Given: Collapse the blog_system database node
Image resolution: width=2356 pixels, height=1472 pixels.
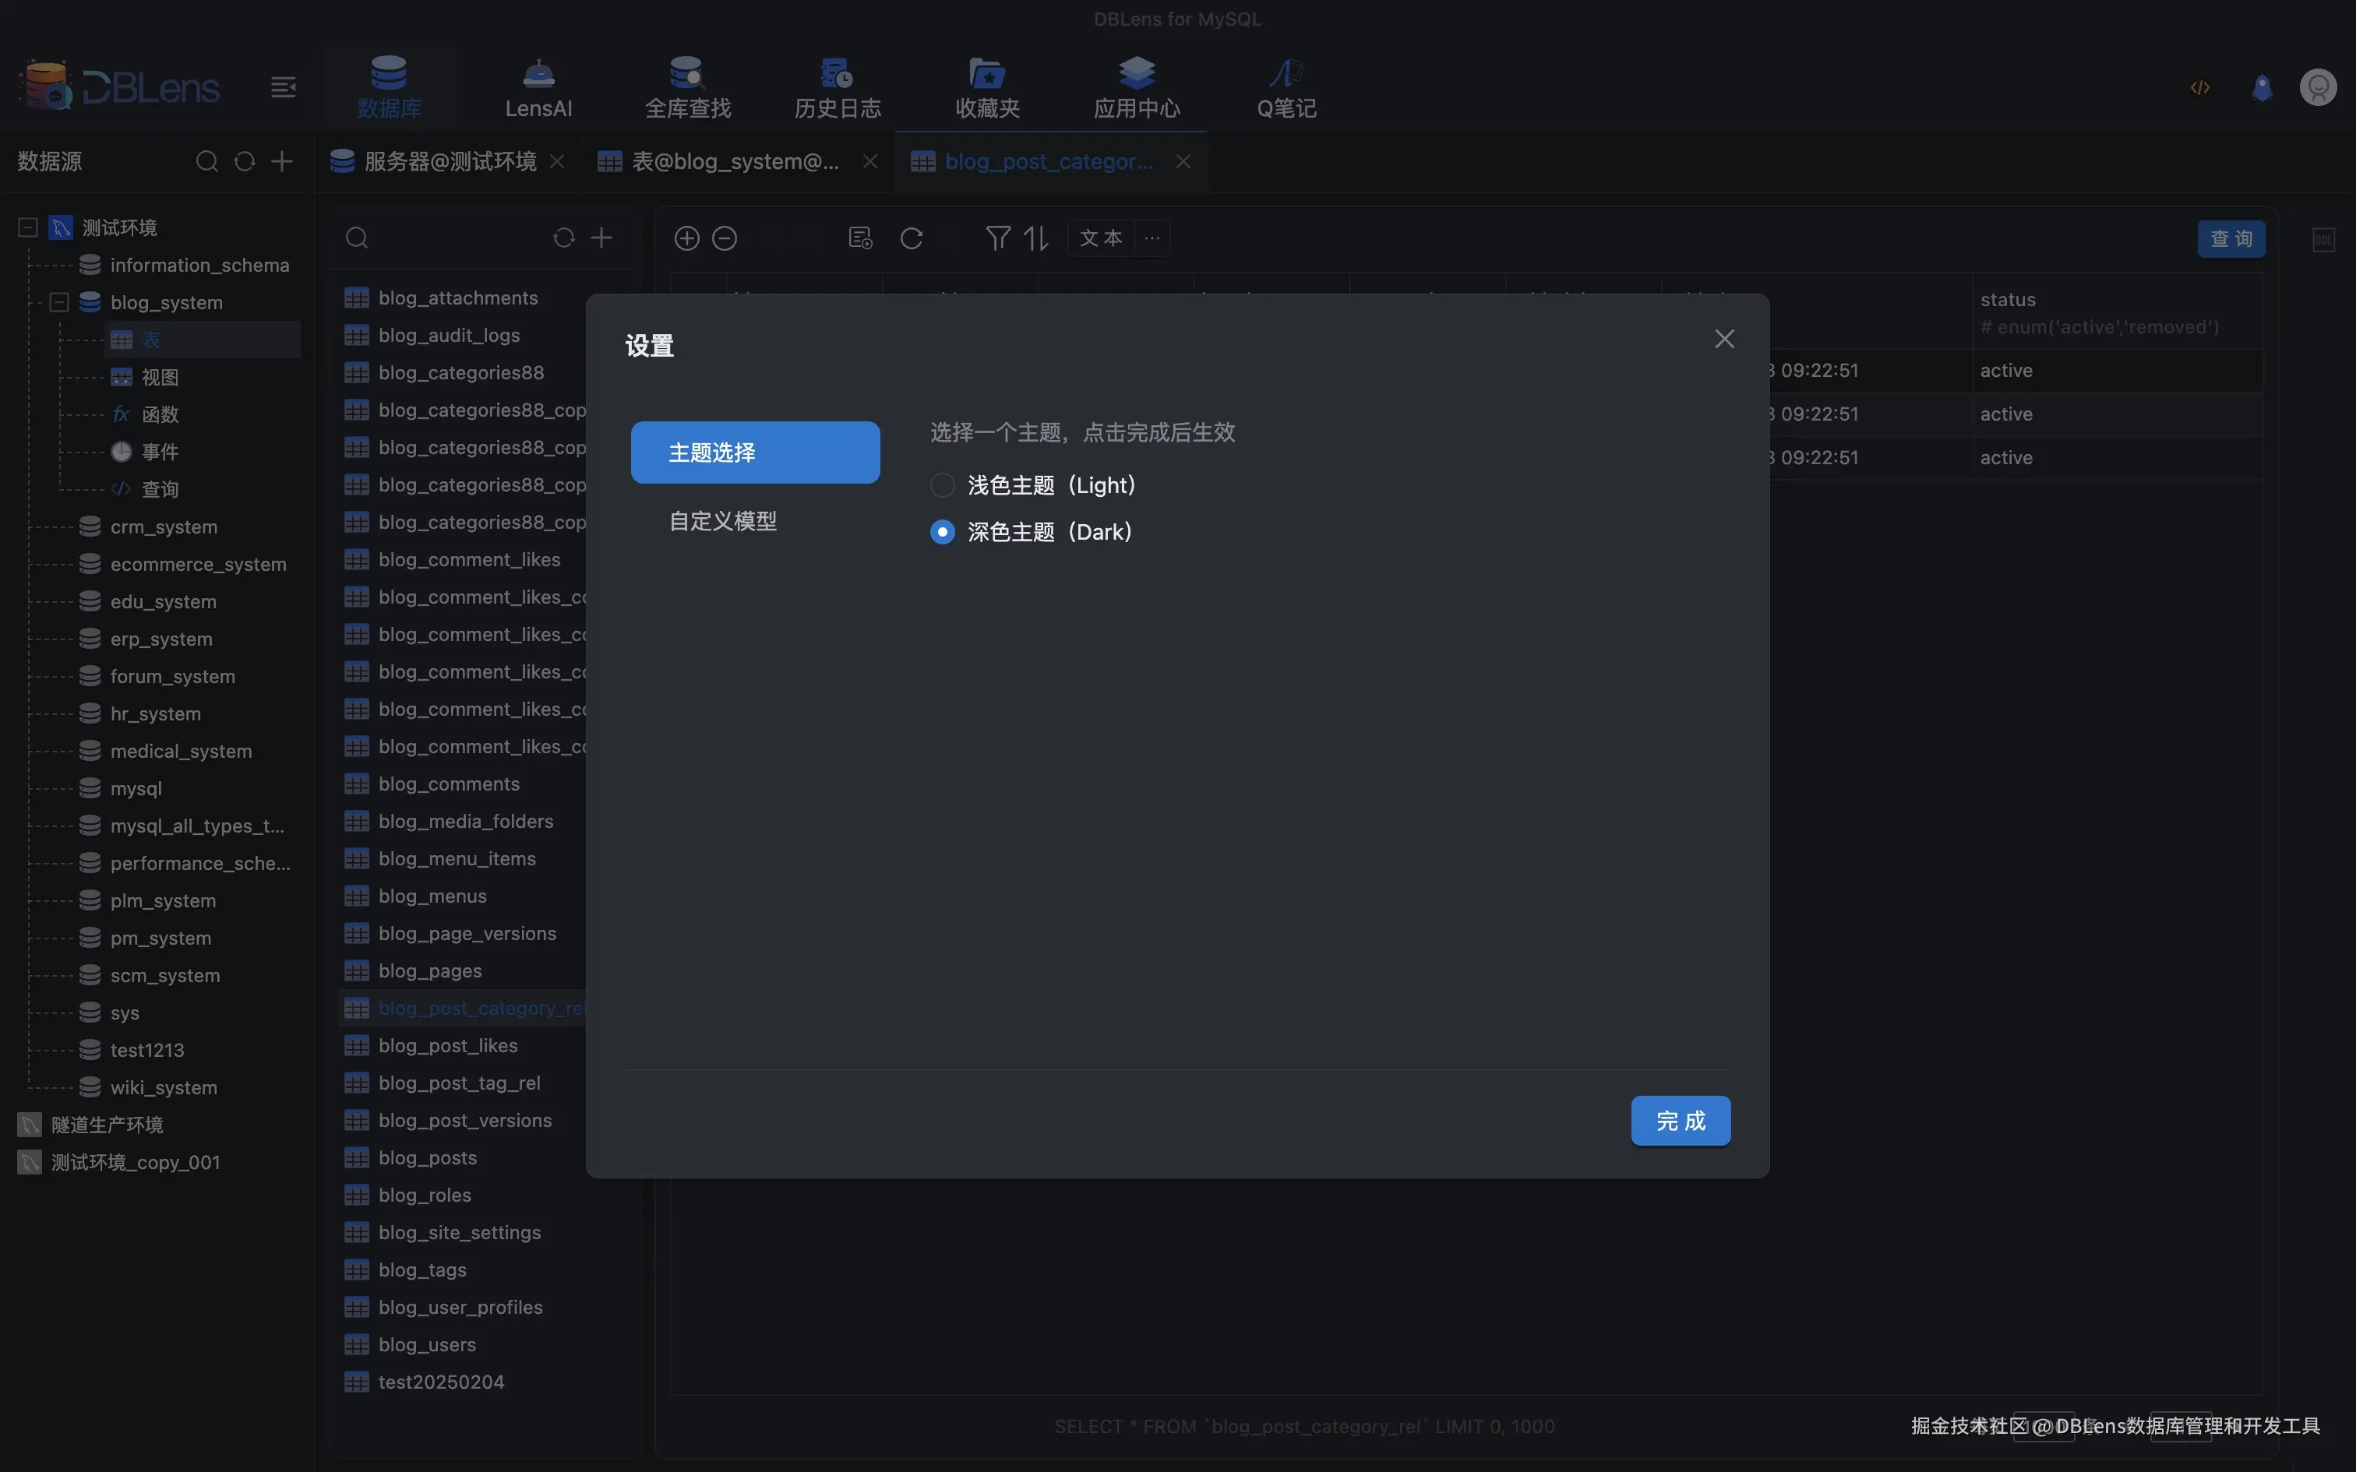Looking at the screenshot, I should pos(58,302).
